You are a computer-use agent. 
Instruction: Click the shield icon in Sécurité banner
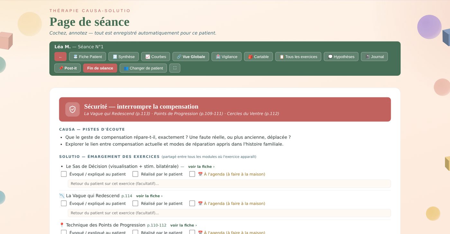72,109
